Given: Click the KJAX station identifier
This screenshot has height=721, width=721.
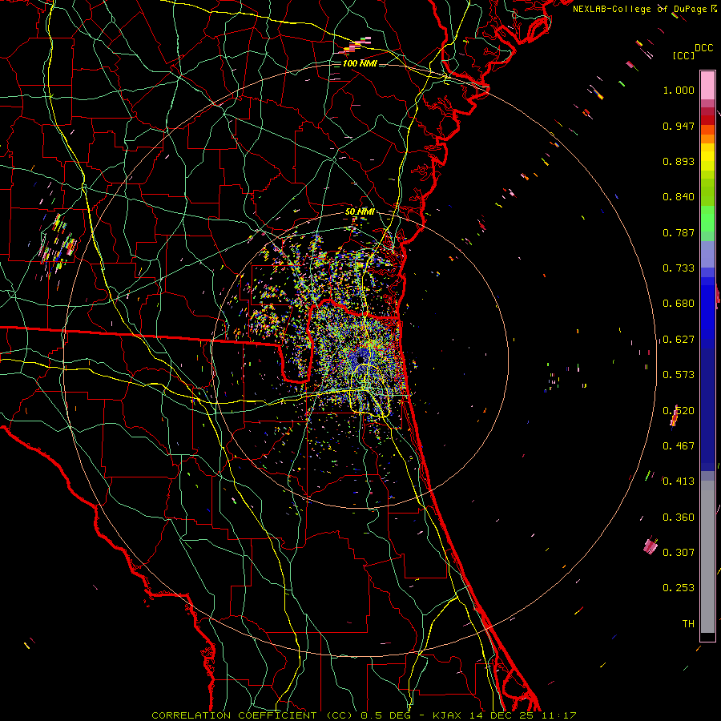Looking at the screenshot, I should [447, 715].
